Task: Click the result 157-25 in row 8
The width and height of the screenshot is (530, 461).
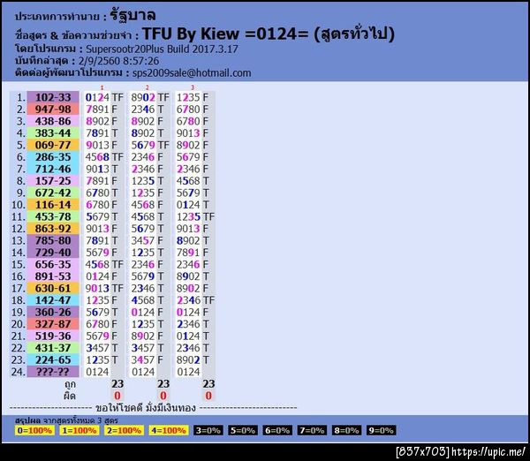Action: [x=53, y=181]
